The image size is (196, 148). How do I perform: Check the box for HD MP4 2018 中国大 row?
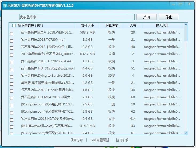pyautogui.click(x=12, y=98)
